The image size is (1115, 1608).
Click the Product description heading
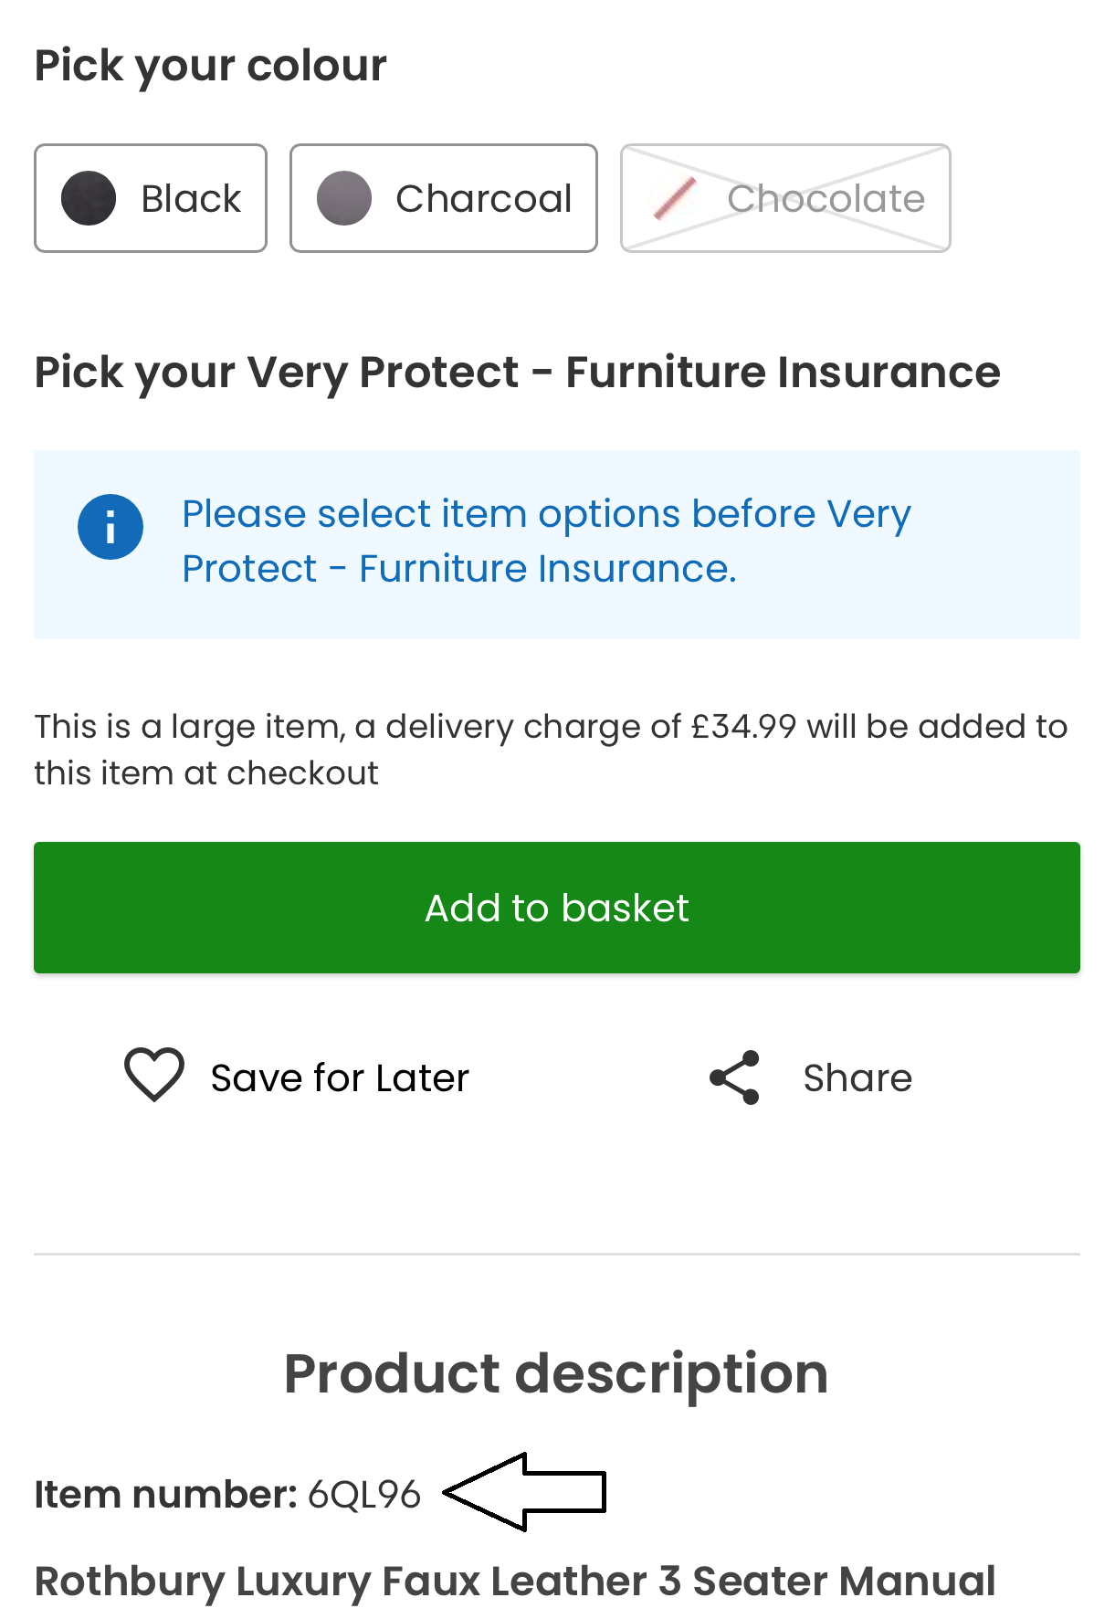pos(556,1373)
